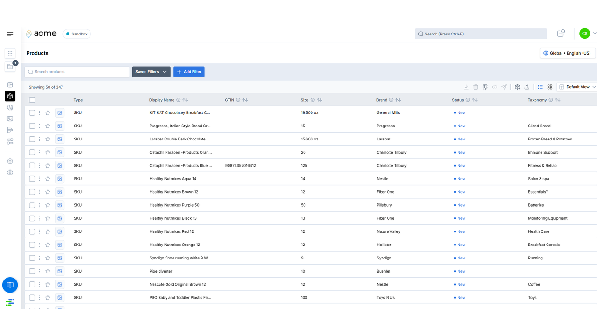Viewport: 597px width, 336px height.
Task: Open the apps grid launcher
Action: point(10,53)
